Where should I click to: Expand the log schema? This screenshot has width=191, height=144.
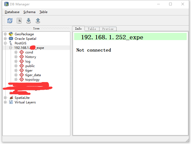pos(16,61)
